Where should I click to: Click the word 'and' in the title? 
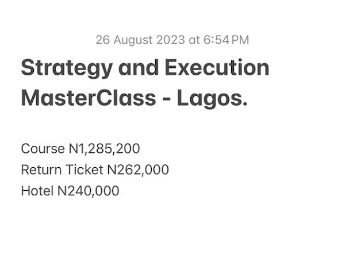[139, 67]
